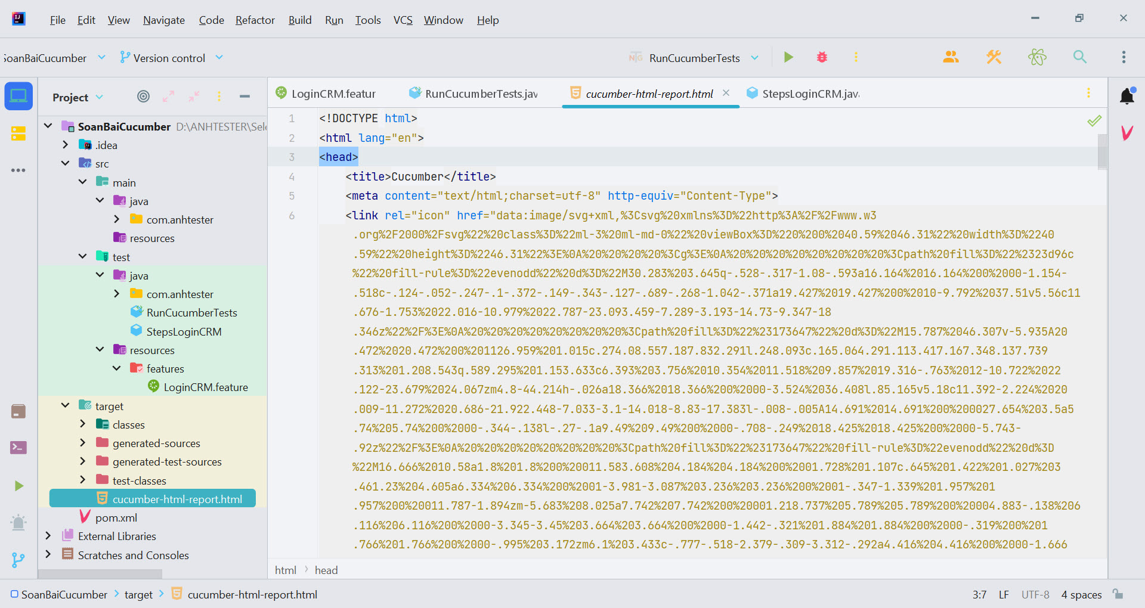Toggle file read-only lock in status bar
Image resolution: width=1145 pixels, height=608 pixels.
1118,594
